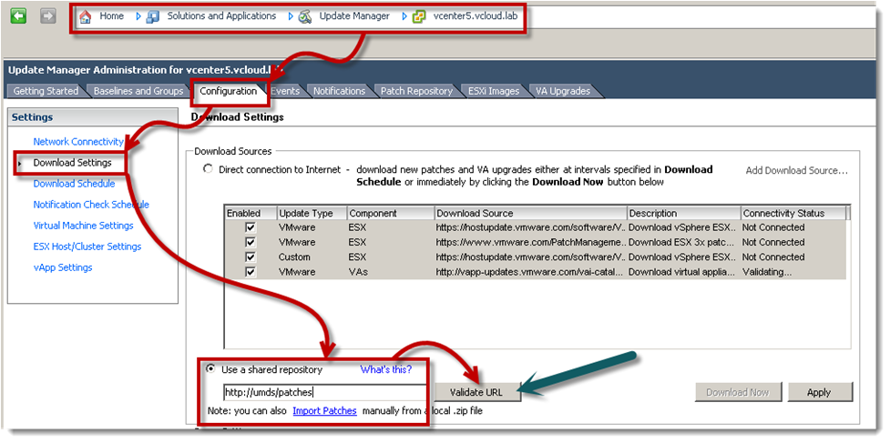The width and height of the screenshot is (890, 443).
Task: Click the Home house icon in breadcrumb
Action: [x=85, y=16]
